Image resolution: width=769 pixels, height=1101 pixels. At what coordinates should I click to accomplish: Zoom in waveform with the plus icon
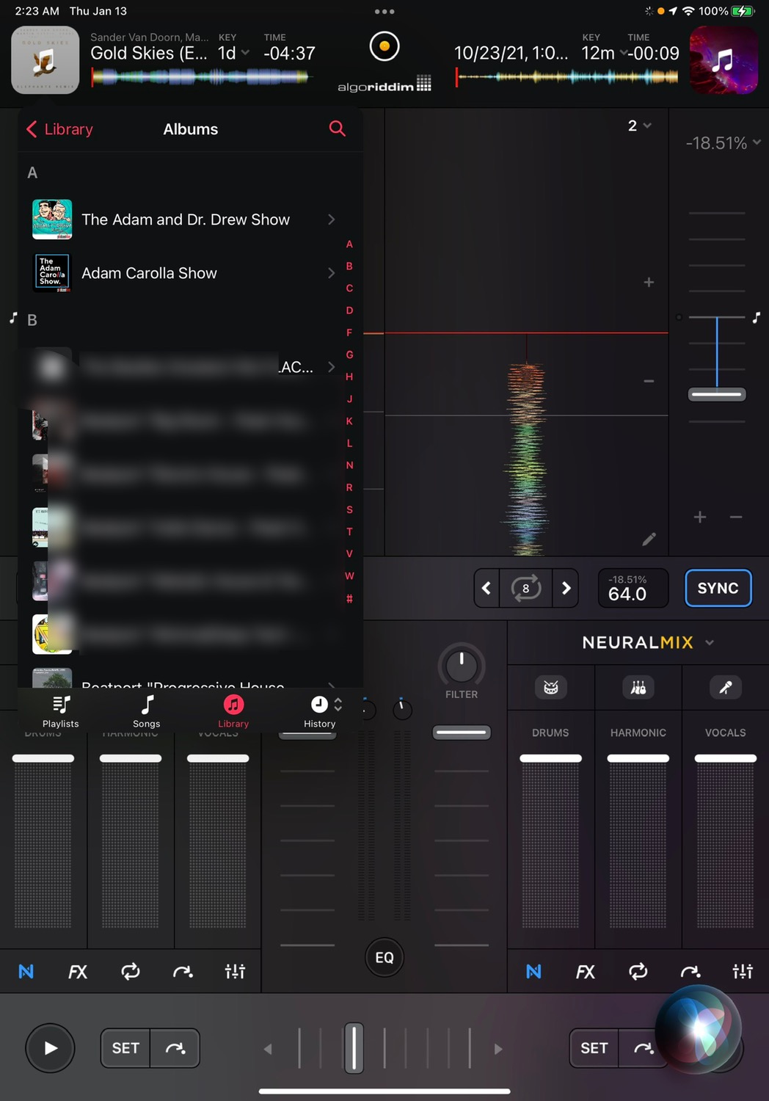pos(649,283)
